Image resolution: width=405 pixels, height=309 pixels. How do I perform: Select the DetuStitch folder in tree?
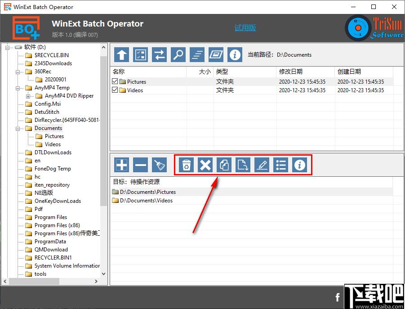[47, 112]
